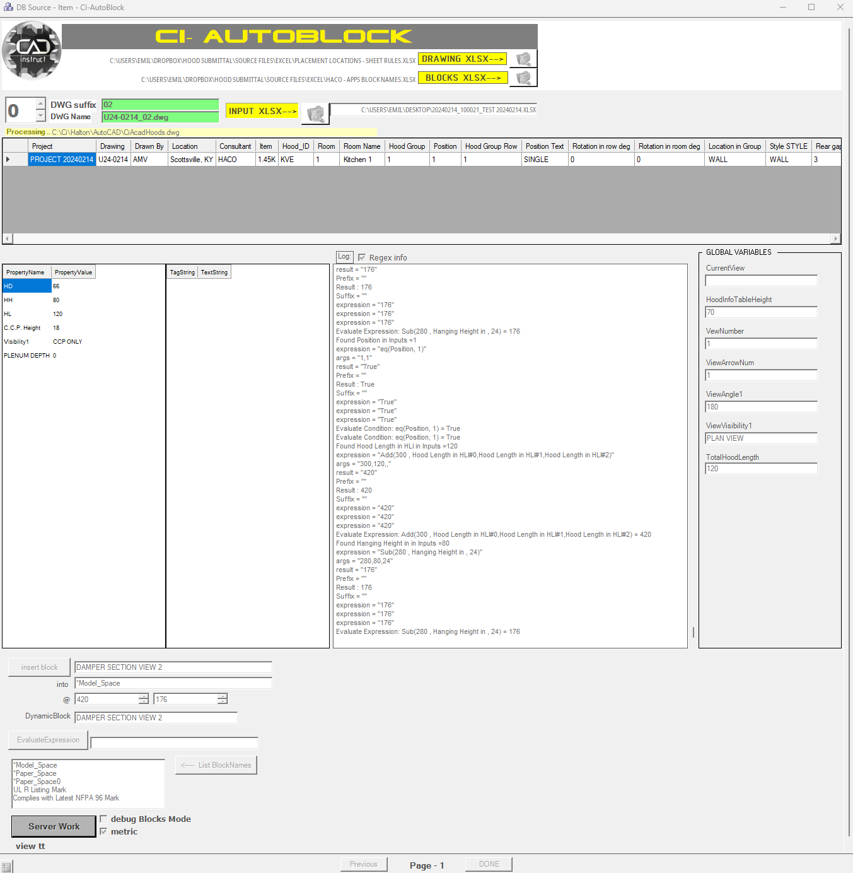
Task: Decrease the 176 coordinate using its down arrow
Action: click(x=222, y=701)
